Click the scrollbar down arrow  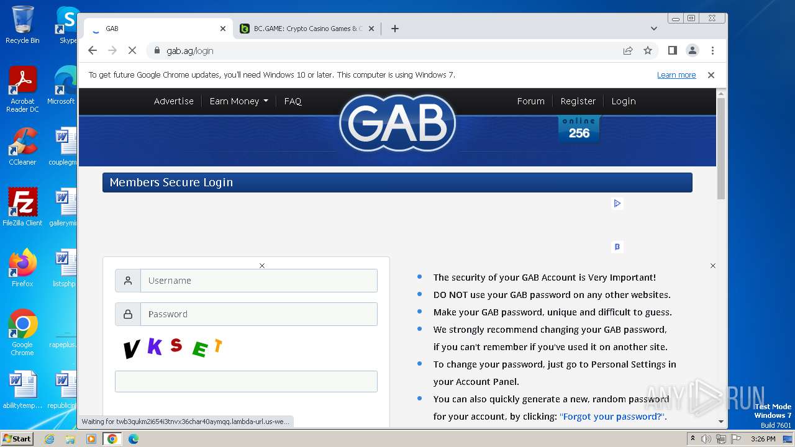(721, 422)
